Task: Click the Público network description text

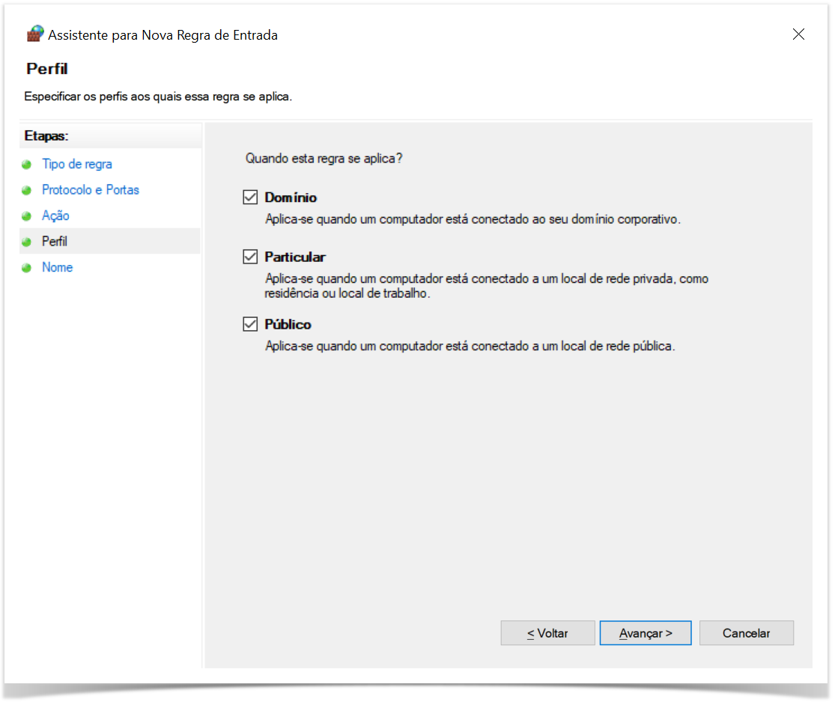Action: (x=470, y=347)
